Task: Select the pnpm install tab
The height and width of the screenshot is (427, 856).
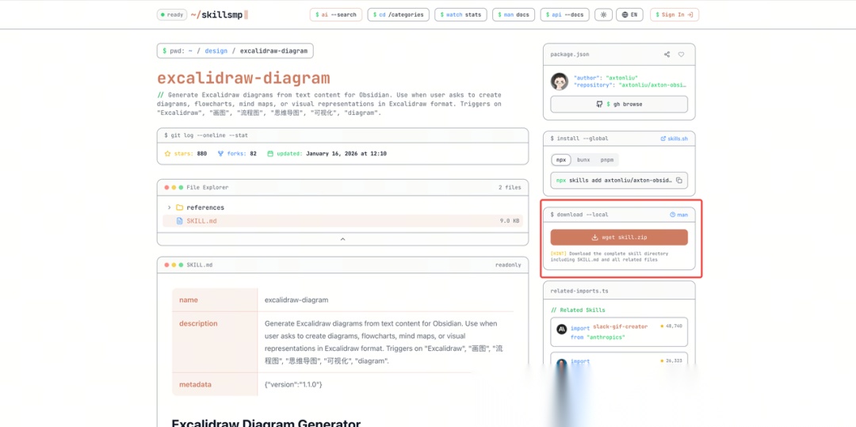Action: coord(607,160)
